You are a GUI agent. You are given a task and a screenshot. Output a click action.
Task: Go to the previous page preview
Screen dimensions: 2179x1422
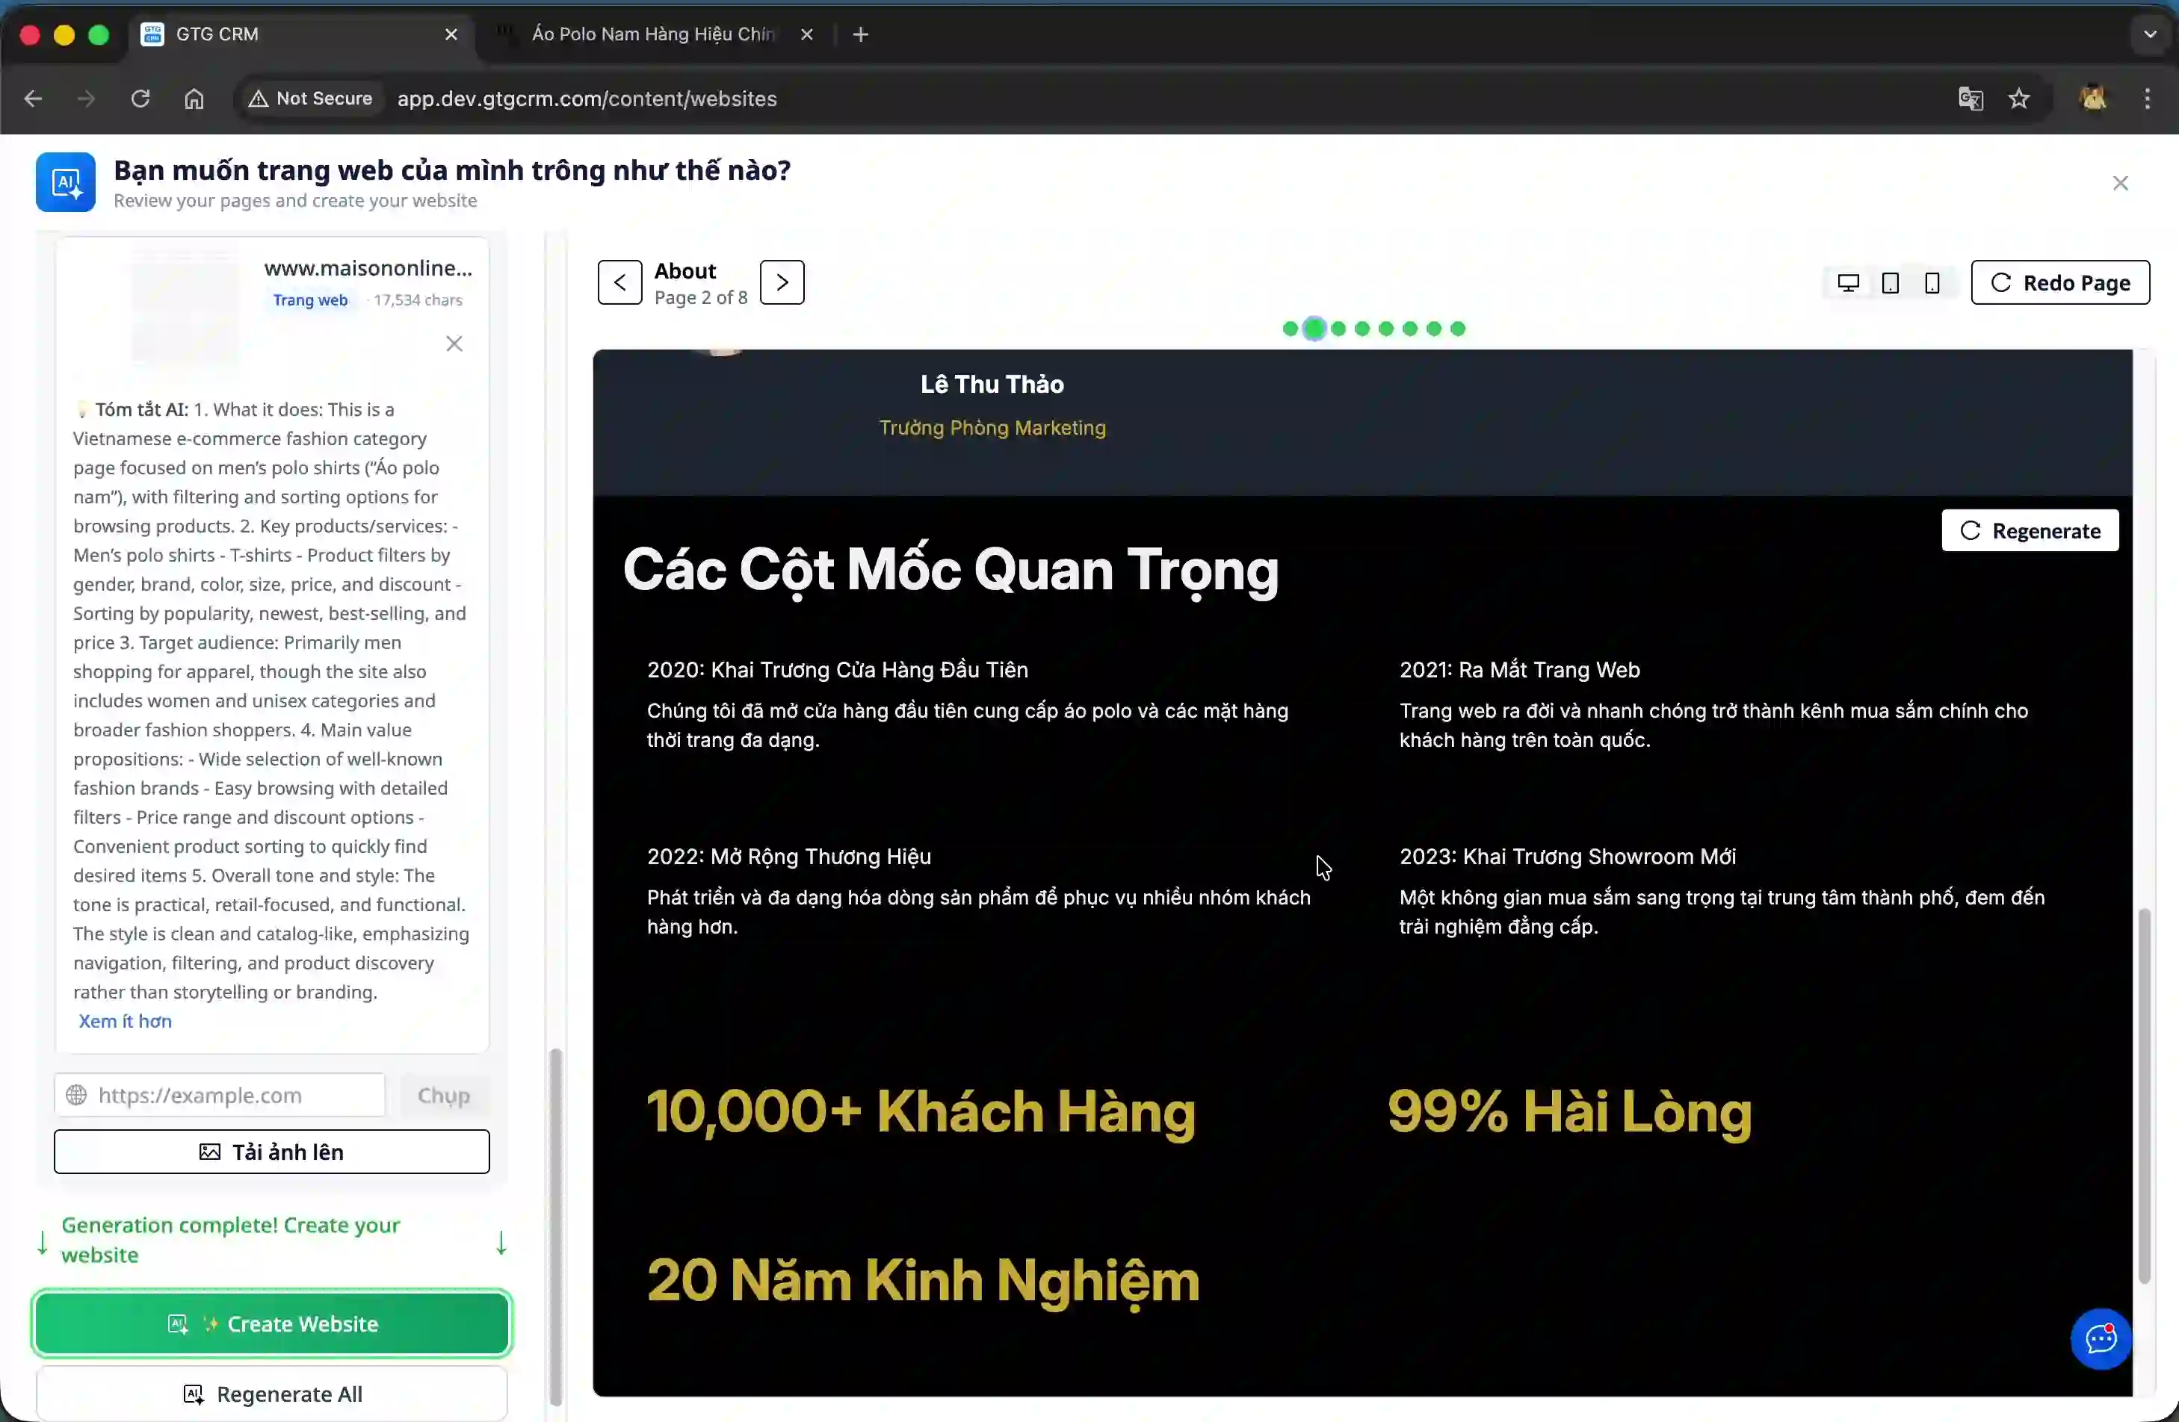[619, 282]
